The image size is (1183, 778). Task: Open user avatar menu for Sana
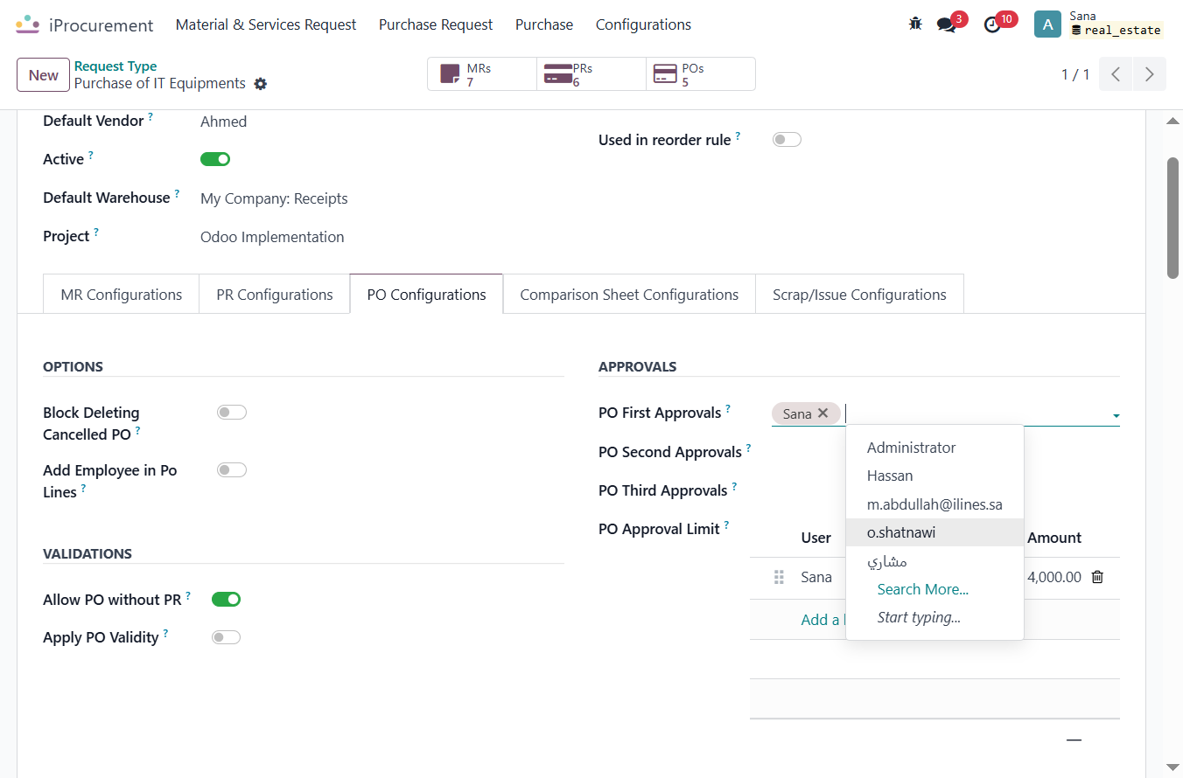pyautogui.click(x=1047, y=24)
